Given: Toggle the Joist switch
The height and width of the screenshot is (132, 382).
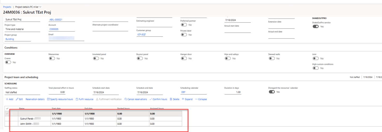Looking at the screenshot, I should [316, 58].
